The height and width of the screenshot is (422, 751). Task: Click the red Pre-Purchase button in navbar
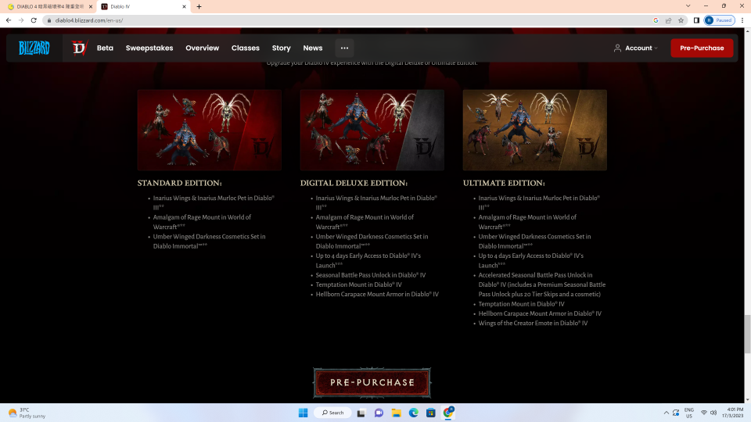tap(702, 48)
